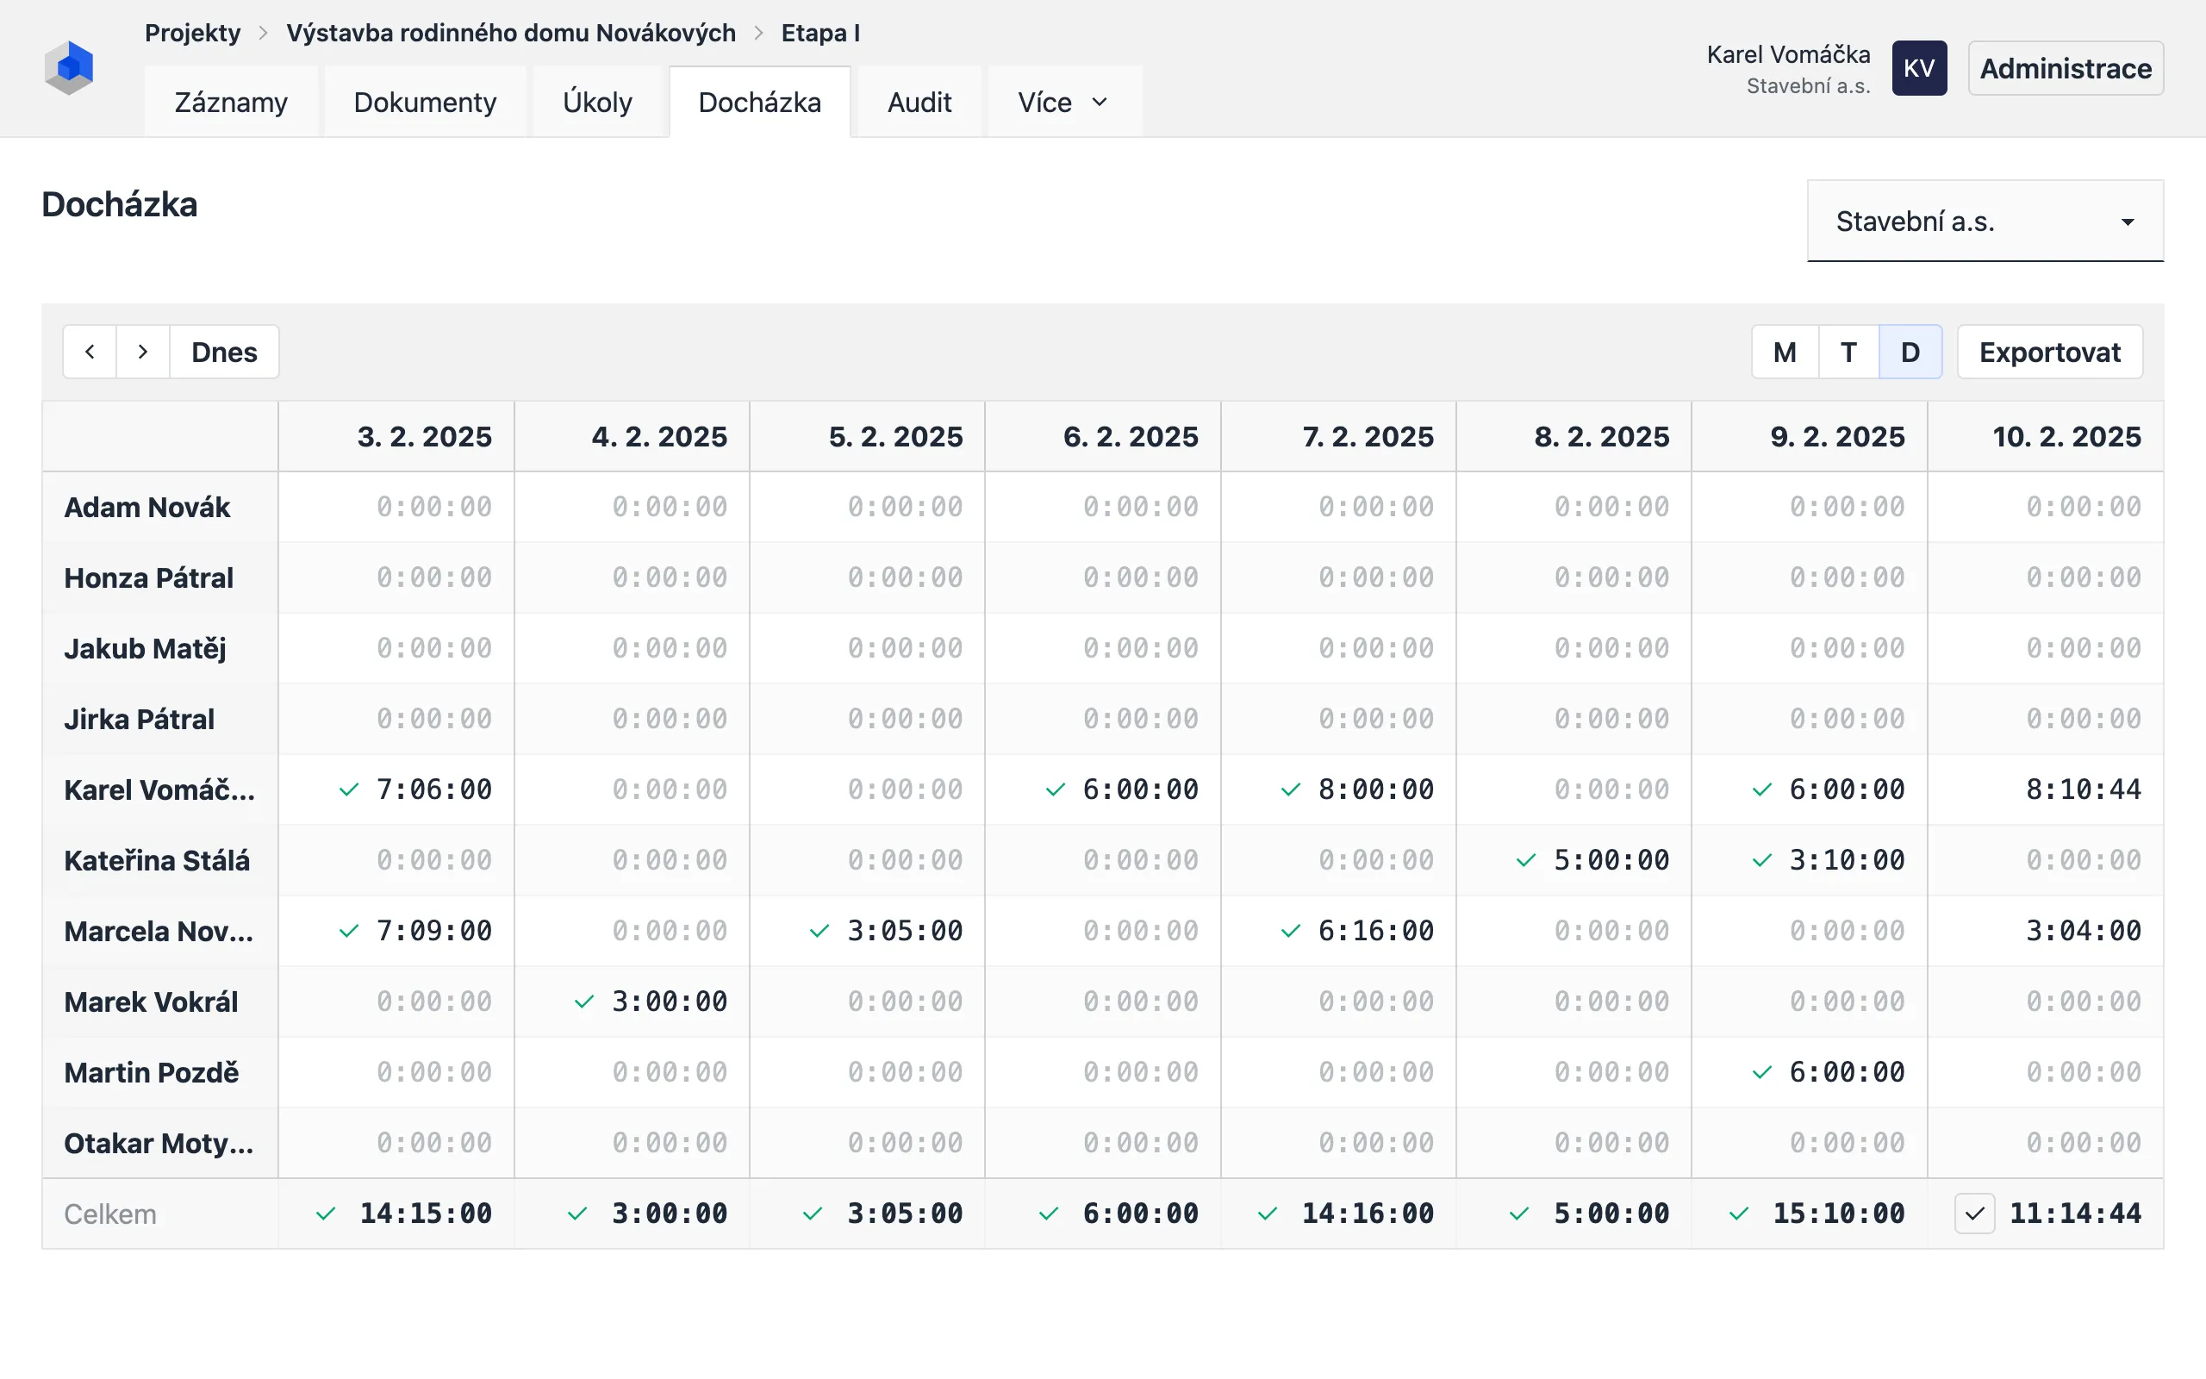The height and width of the screenshot is (1379, 2206).
Task: Select the Jirka Pátral row name
Action: [140, 720]
